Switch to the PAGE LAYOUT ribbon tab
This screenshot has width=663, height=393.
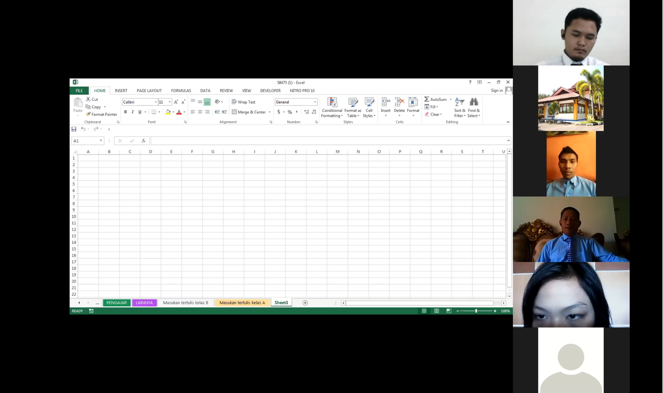point(149,91)
